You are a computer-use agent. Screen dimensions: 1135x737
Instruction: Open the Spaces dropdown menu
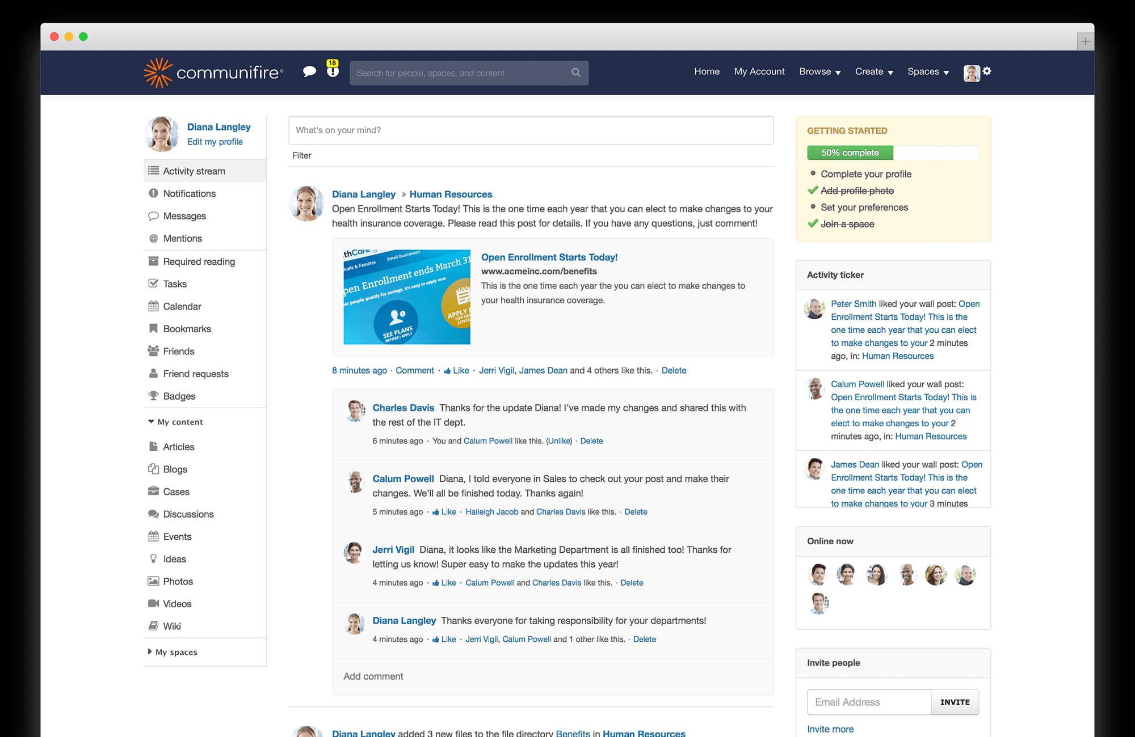click(928, 71)
